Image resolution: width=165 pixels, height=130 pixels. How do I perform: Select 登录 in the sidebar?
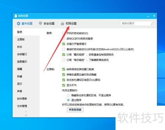point(26,32)
